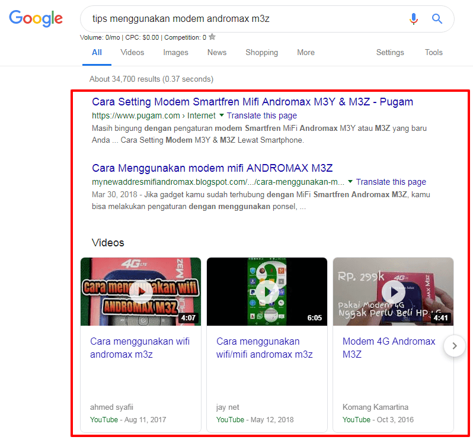The image size is (473, 440).
Task: Open the Settings menu
Action: click(390, 53)
